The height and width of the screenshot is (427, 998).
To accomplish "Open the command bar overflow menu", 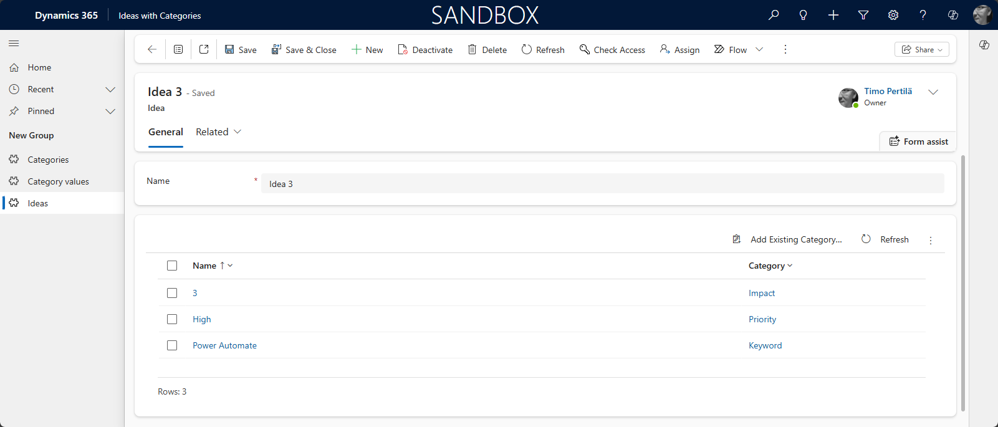I will [x=785, y=49].
